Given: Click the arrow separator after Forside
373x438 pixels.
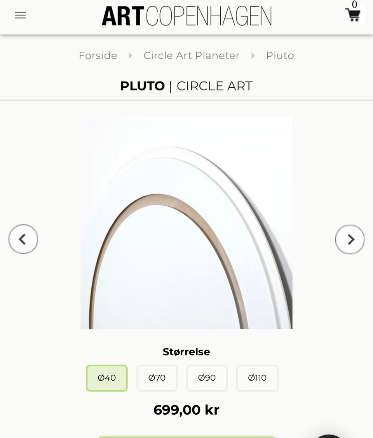Looking at the screenshot, I should [131, 55].
